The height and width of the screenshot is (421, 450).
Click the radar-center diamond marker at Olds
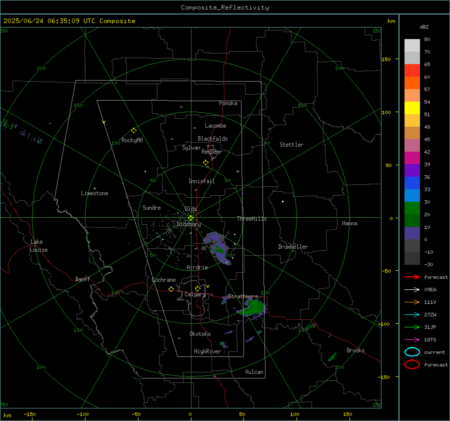[190, 218]
